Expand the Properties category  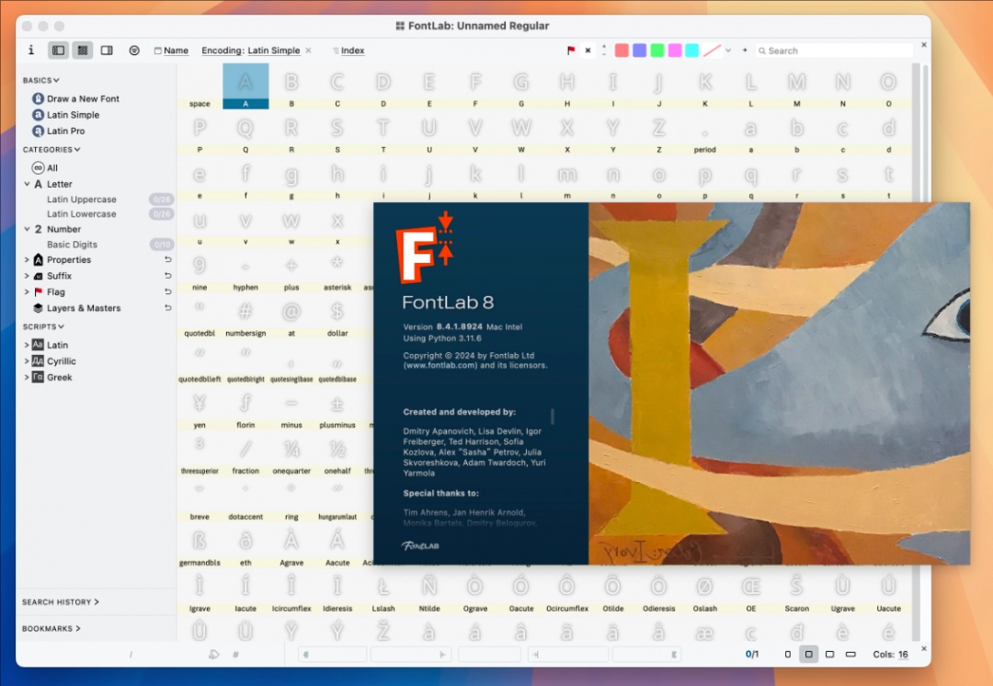(x=27, y=259)
